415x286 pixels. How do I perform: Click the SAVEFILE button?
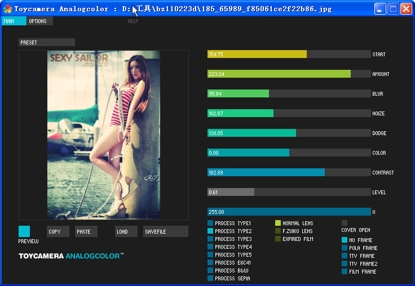coord(166,231)
